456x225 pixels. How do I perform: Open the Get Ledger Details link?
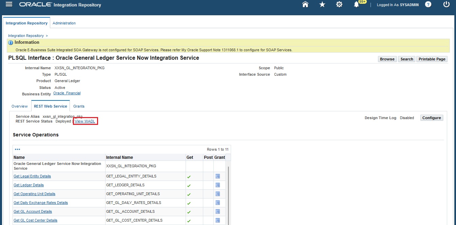[28, 185]
